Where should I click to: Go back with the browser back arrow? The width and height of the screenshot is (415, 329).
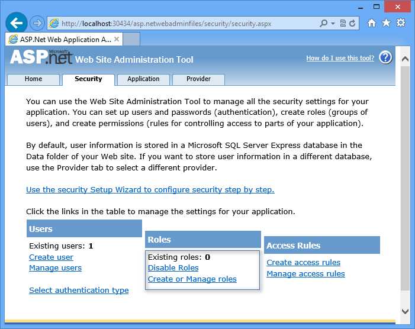[17, 23]
